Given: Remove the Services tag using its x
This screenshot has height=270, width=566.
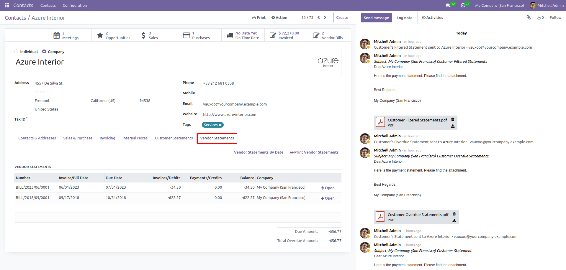Looking at the screenshot, I should click(220, 125).
